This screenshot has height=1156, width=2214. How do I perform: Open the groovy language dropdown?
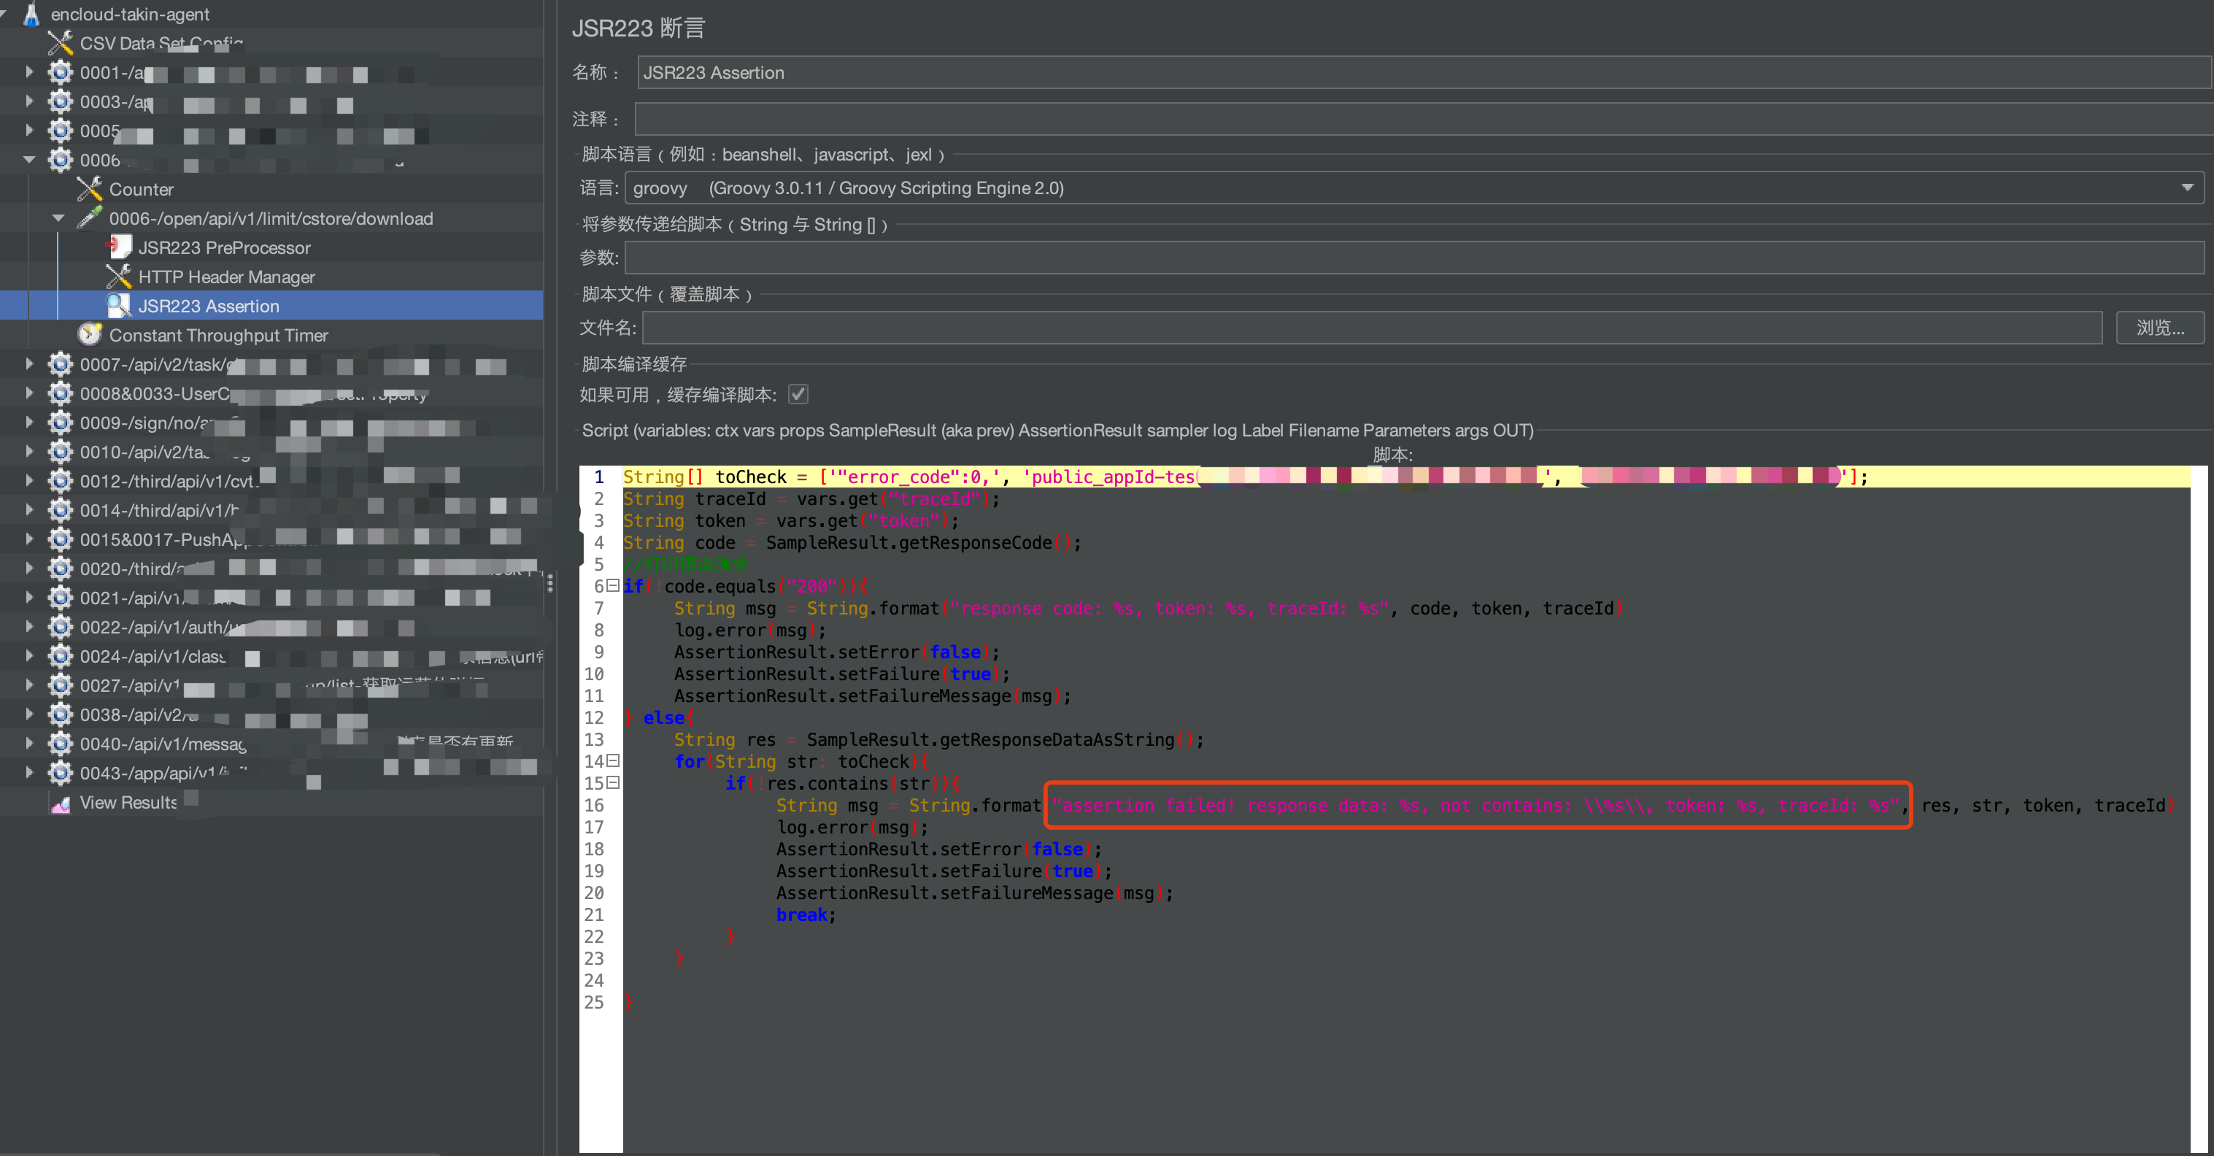2186,188
